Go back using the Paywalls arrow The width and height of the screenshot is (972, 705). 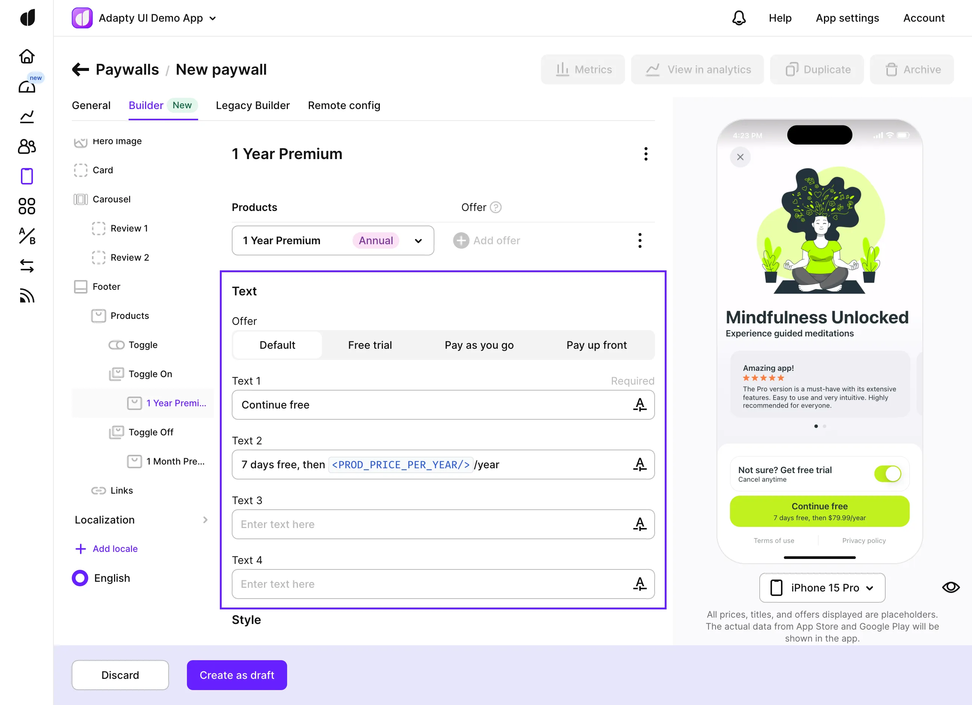(80, 69)
